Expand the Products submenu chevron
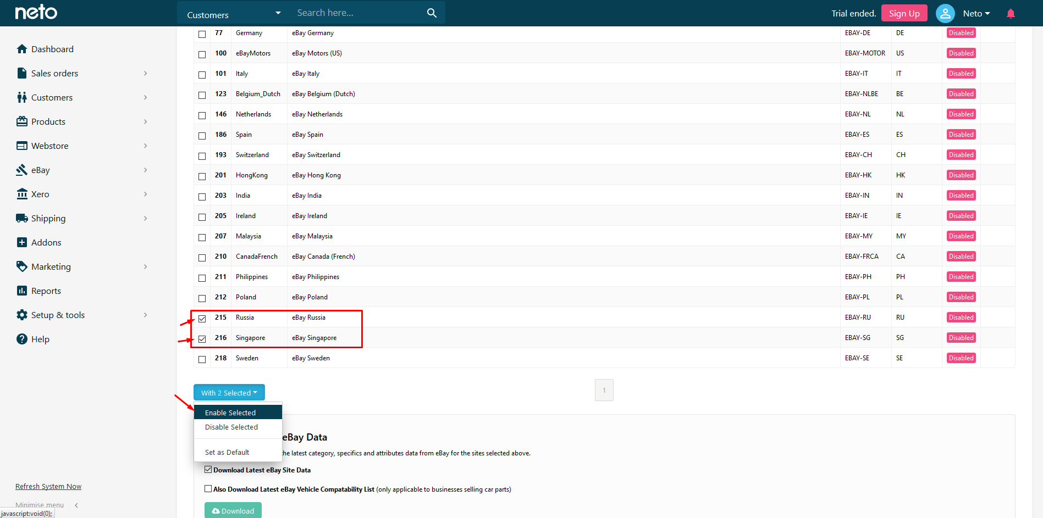 [x=146, y=121]
